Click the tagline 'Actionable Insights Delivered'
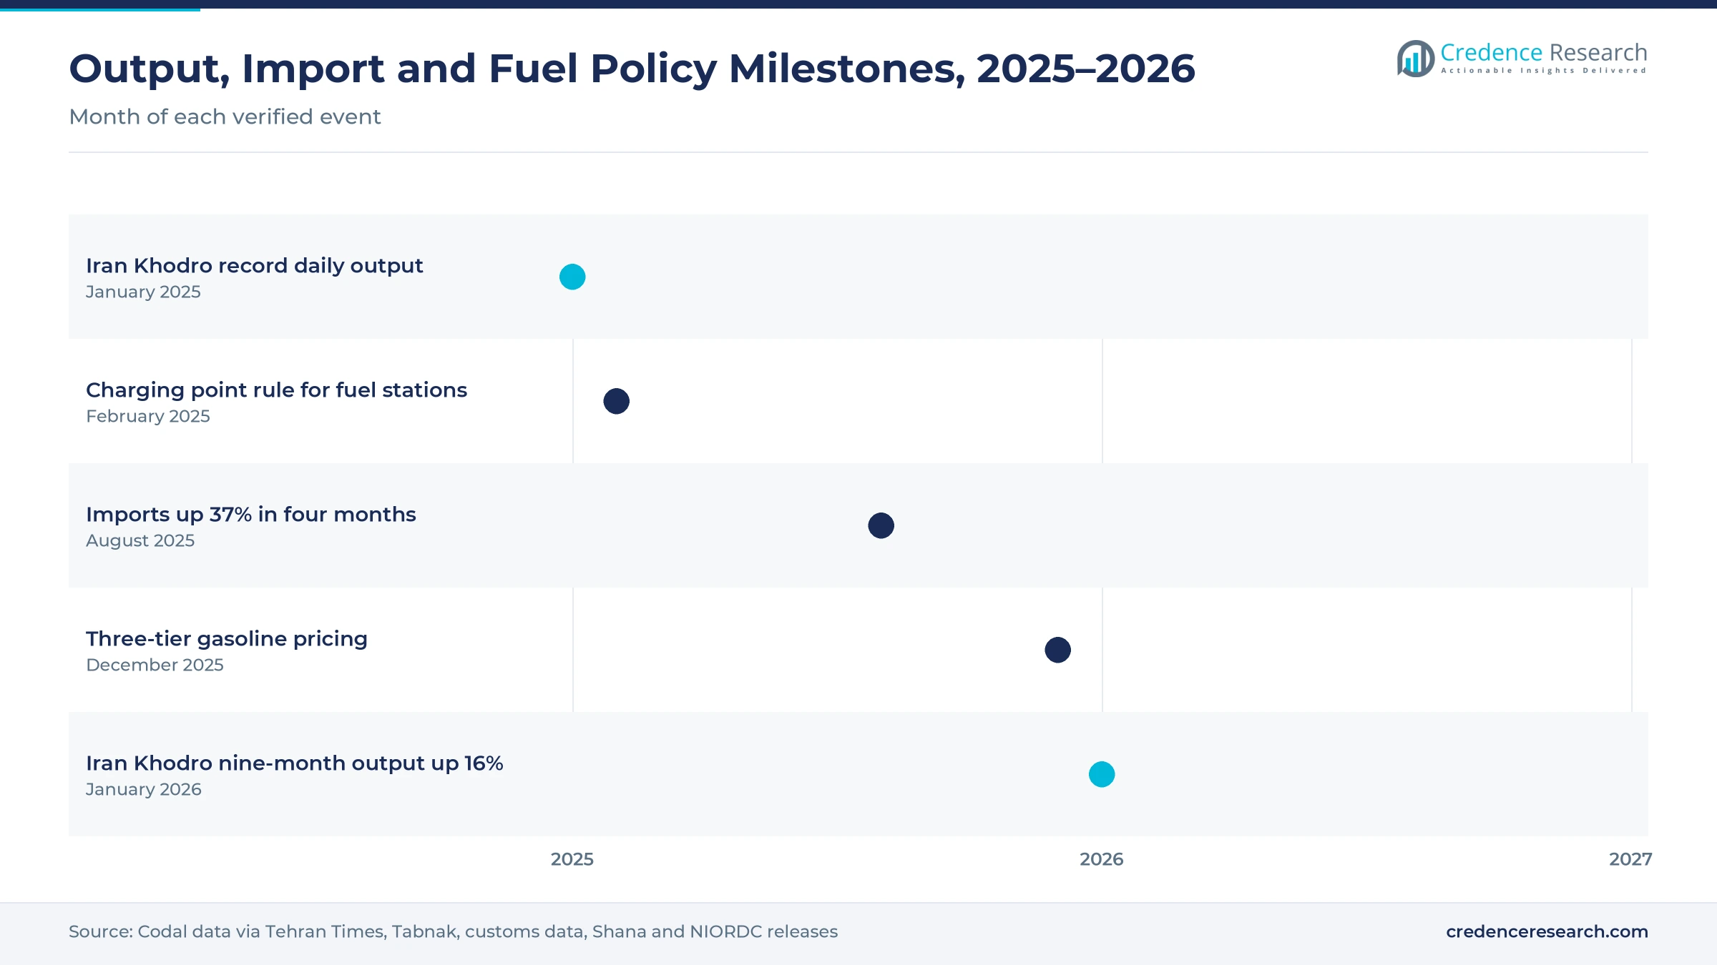The width and height of the screenshot is (1717, 965). coord(1544,71)
